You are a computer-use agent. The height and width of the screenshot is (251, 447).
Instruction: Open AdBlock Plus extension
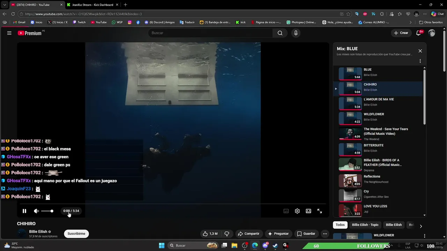(365, 14)
